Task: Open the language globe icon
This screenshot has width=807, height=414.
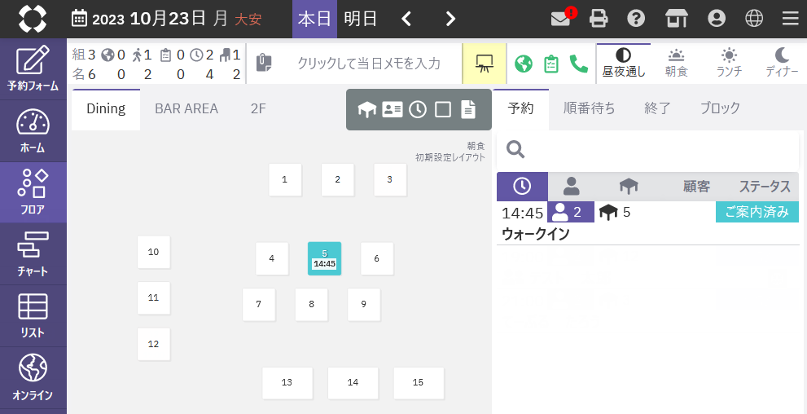Action: 754,19
